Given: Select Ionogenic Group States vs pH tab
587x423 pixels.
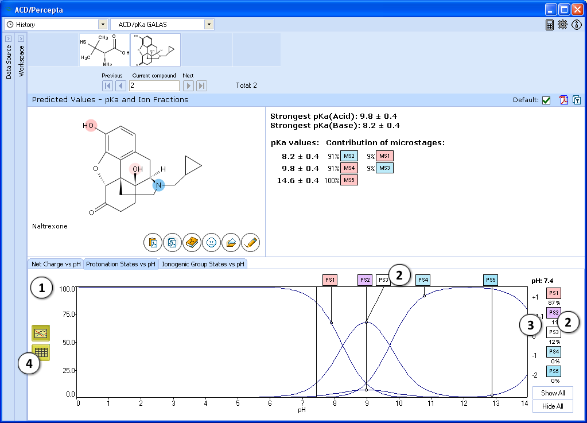Looking at the screenshot, I should click(x=203, y=264).
